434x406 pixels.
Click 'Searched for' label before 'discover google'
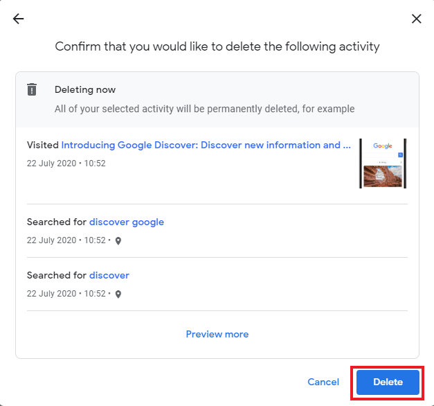coord(57,222)
